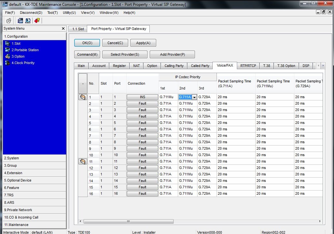Click the Fault connection button for port 2
This screenshot has width=334, height=234.
click(143, 104)
